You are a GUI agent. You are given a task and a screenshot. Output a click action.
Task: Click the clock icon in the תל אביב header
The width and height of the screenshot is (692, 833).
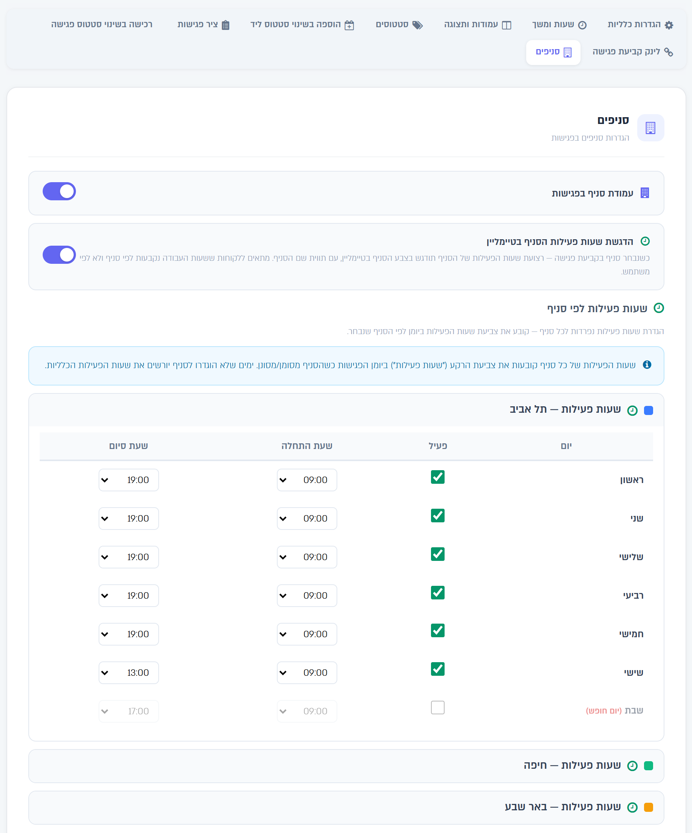click(632, 410)
